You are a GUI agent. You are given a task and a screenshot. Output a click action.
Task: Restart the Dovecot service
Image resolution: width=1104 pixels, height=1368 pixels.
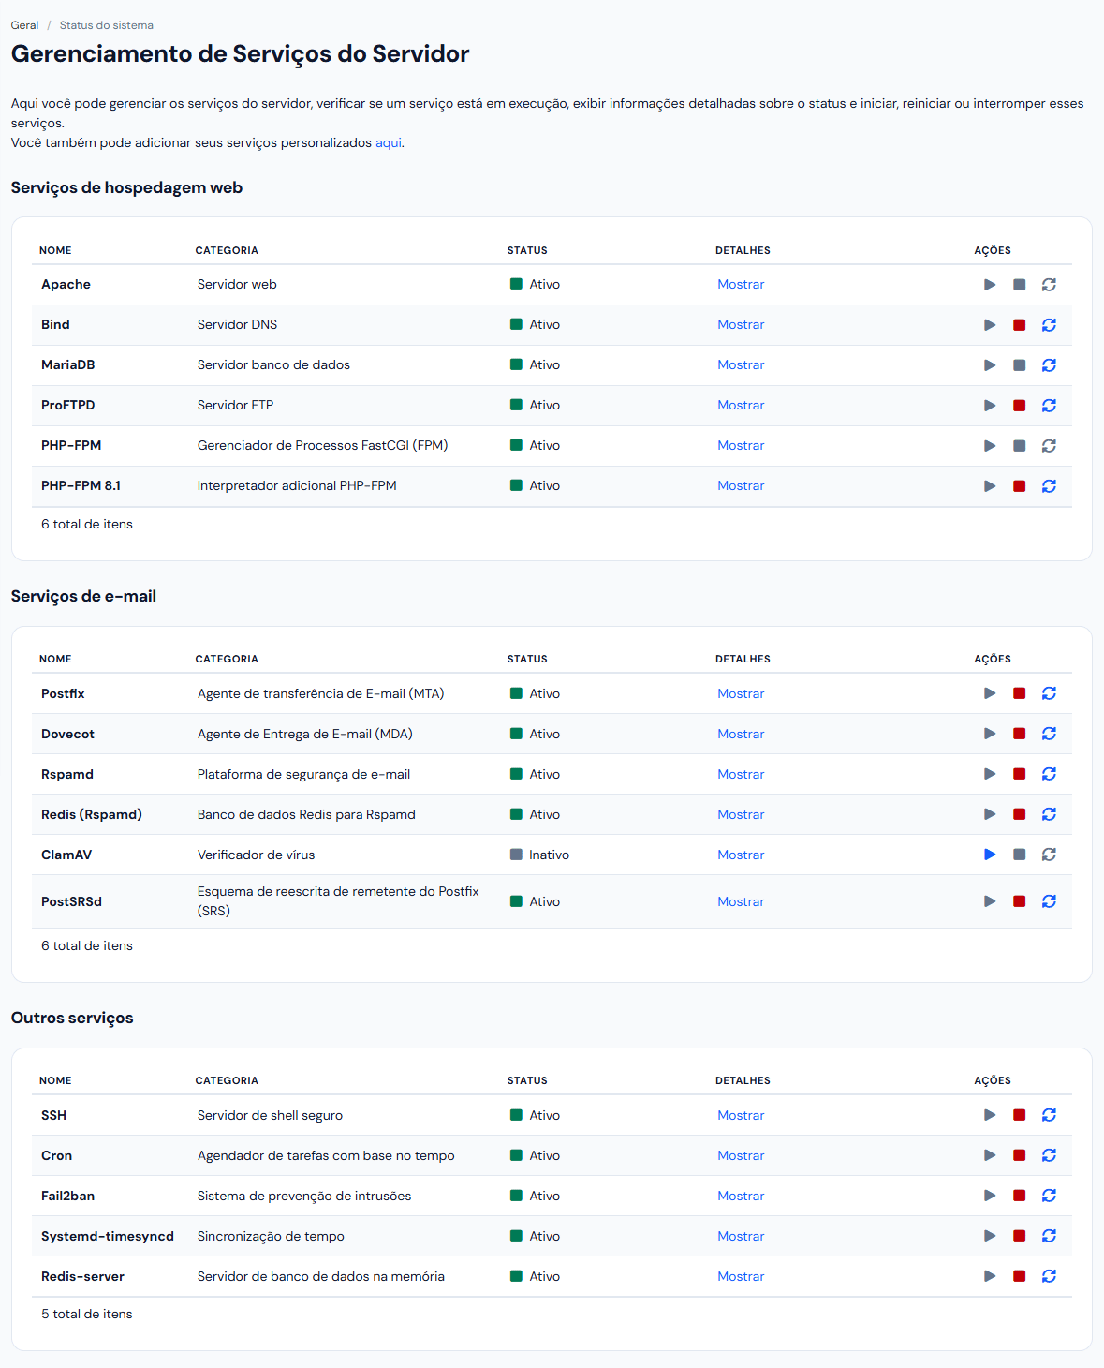point(1050,734)
